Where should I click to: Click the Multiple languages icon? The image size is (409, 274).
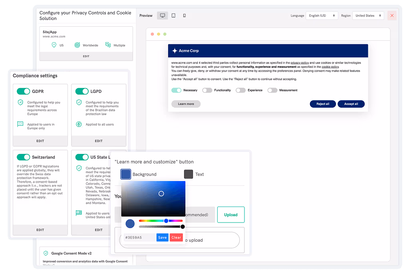[108, 45]
